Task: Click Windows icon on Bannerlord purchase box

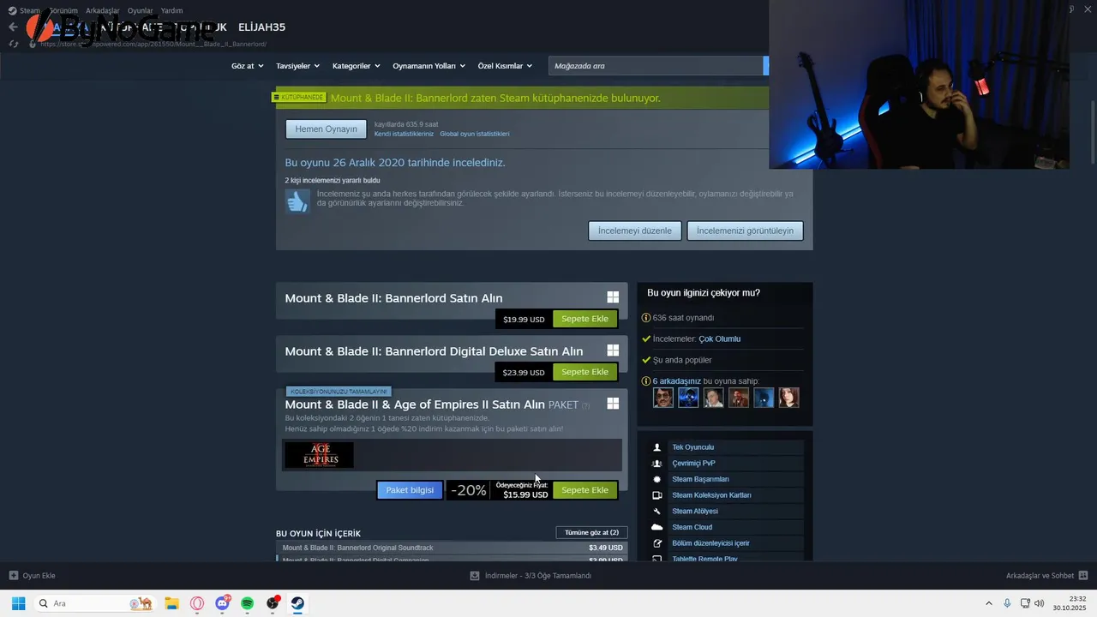Action: pyautogui.click(x=613, y=297)
